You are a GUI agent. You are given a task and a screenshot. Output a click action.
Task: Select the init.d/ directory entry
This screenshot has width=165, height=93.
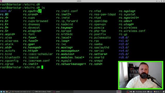pos(6,11)
